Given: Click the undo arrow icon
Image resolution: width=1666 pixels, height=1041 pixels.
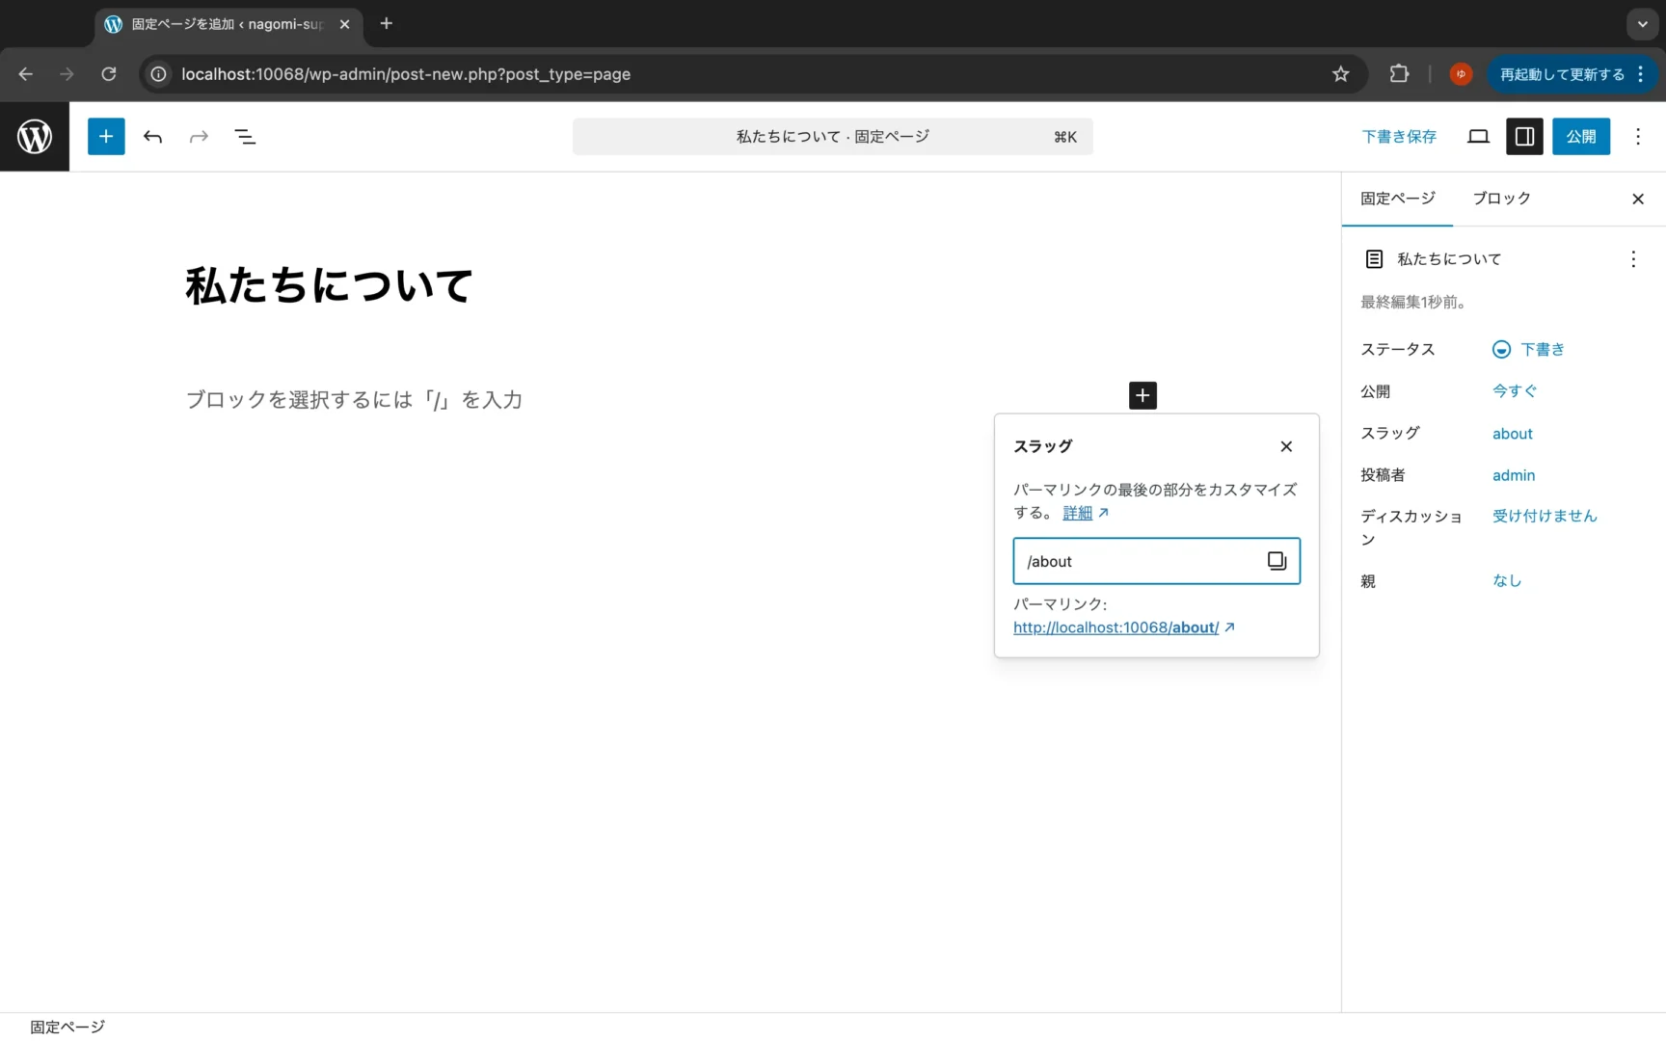Looking at the screenshot, I should pyautogui.click(x=152, y=137).
